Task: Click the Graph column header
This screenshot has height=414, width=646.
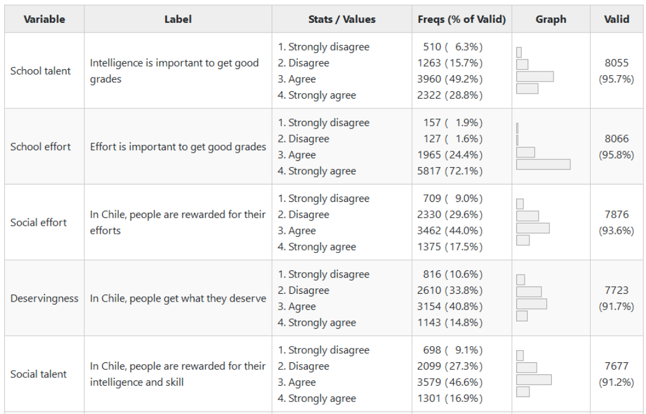Action: click(551, 19)
